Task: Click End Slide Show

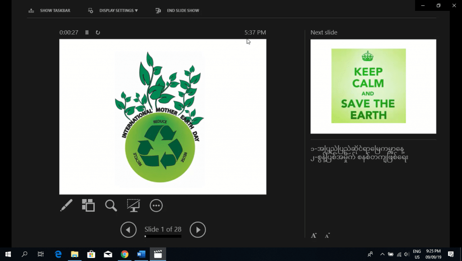Action: tap(177, 11)
